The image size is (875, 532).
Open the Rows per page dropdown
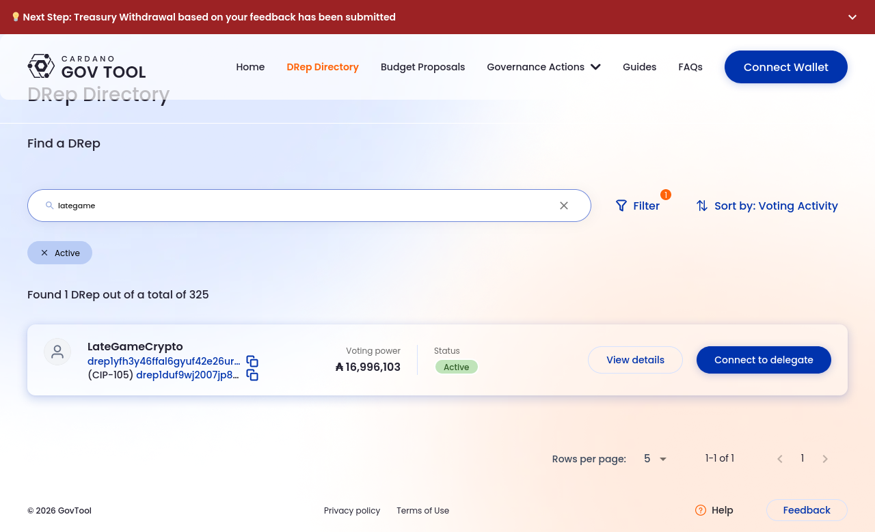655,459
